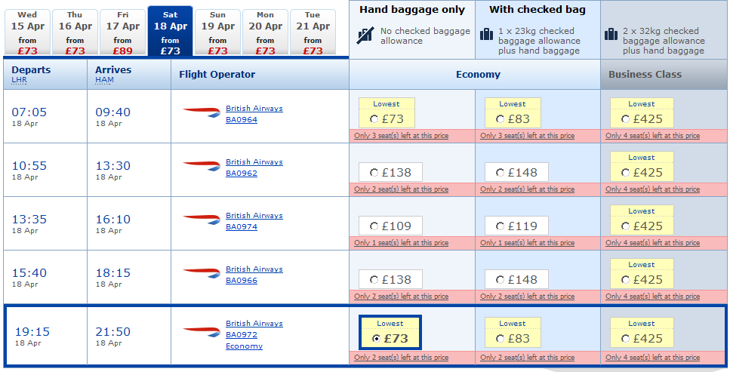
Task: Choose £109 hand baggage fare at 13:35
Action: click(374, 226)
